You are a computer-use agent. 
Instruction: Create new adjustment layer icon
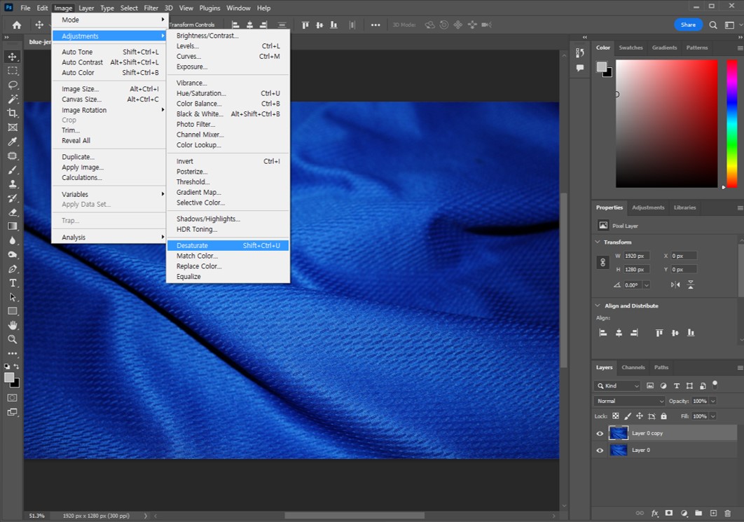pyautogui.click(x=684, y=513)
